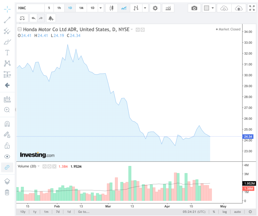Toggle hide all drawings eye icon
This screenshot has height=216, width=258.
[x=7, y=156]
